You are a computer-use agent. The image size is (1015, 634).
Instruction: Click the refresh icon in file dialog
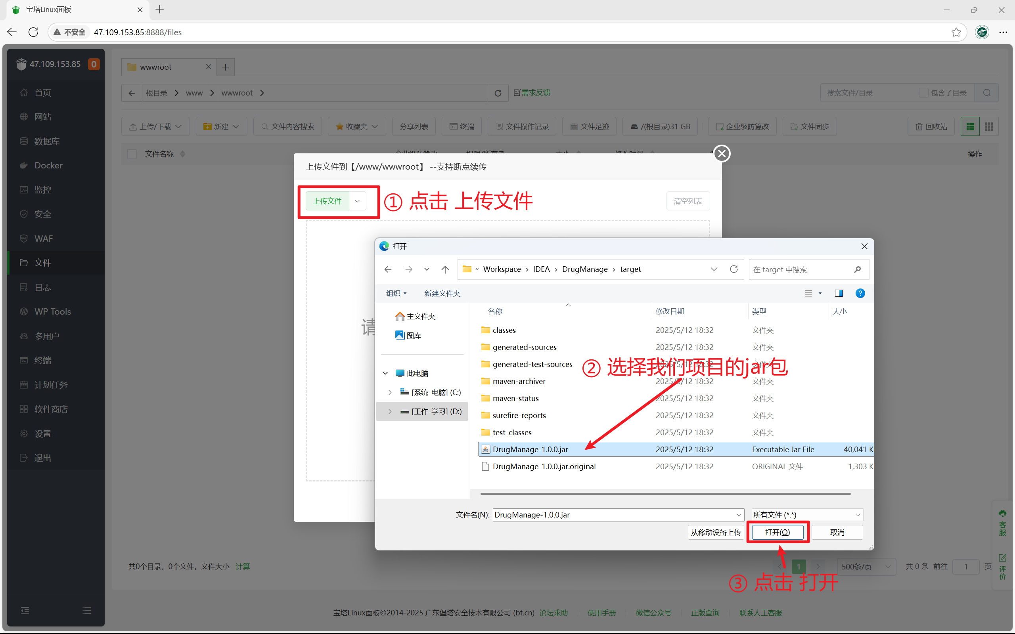[x=733, y=269]
